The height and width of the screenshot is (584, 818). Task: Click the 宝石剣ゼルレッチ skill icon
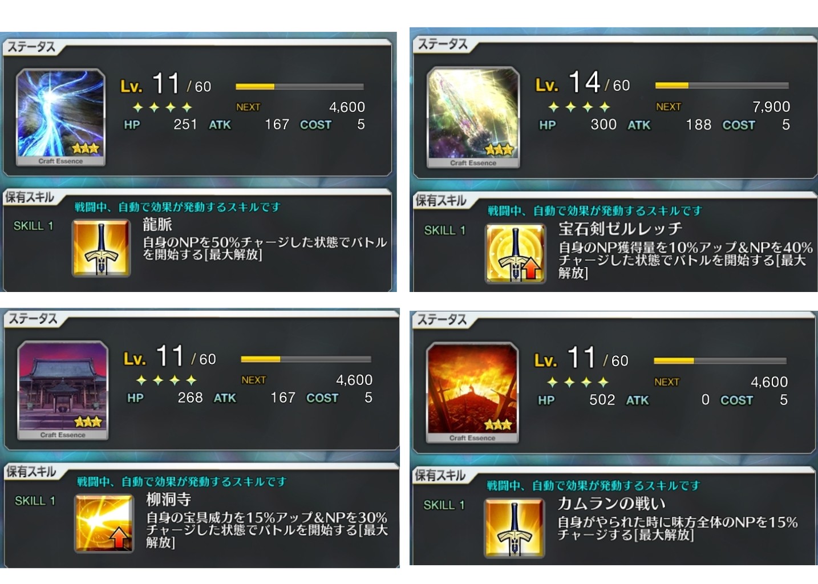[515, 253]
